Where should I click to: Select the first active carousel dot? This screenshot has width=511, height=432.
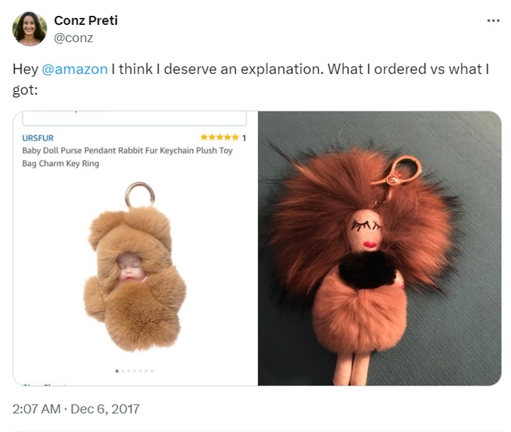pyautogui.click(x=117, y=371)
